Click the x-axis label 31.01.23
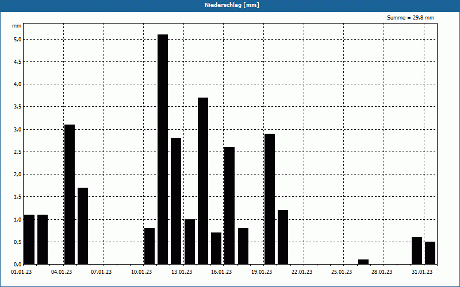This screenshot has width=460, height=287. click(x=422, y=272)
